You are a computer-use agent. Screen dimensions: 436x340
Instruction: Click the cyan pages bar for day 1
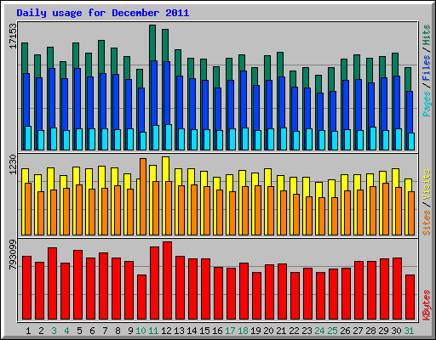[28, 138]
